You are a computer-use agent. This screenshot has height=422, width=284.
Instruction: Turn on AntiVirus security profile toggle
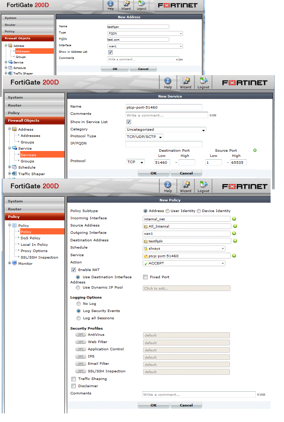click(81, 334)
